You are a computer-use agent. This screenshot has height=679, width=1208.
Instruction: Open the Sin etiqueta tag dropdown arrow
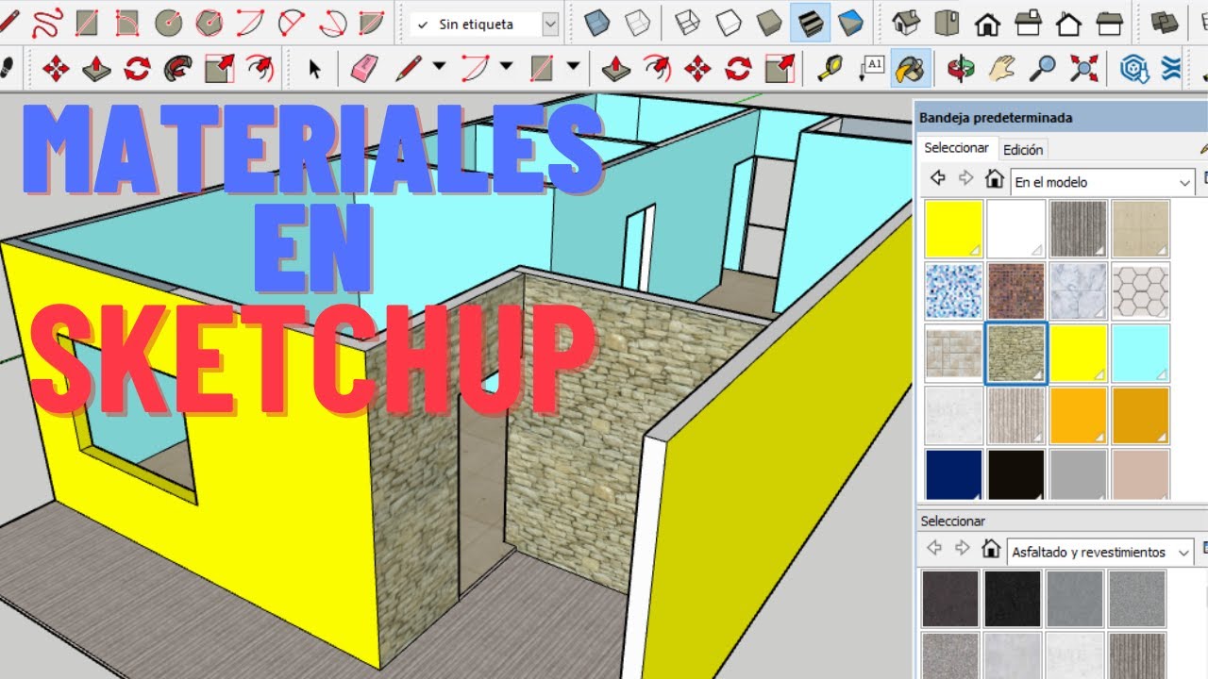pos(550,25)
